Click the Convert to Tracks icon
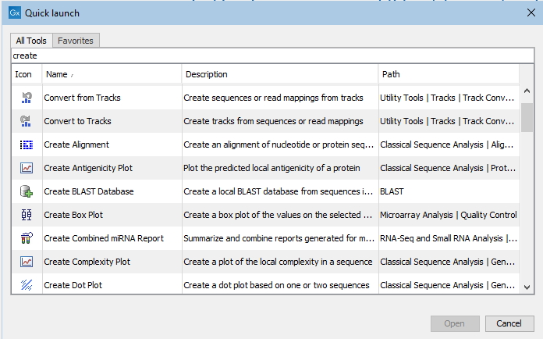Screen dimensions: 543x339 (26, 121)
